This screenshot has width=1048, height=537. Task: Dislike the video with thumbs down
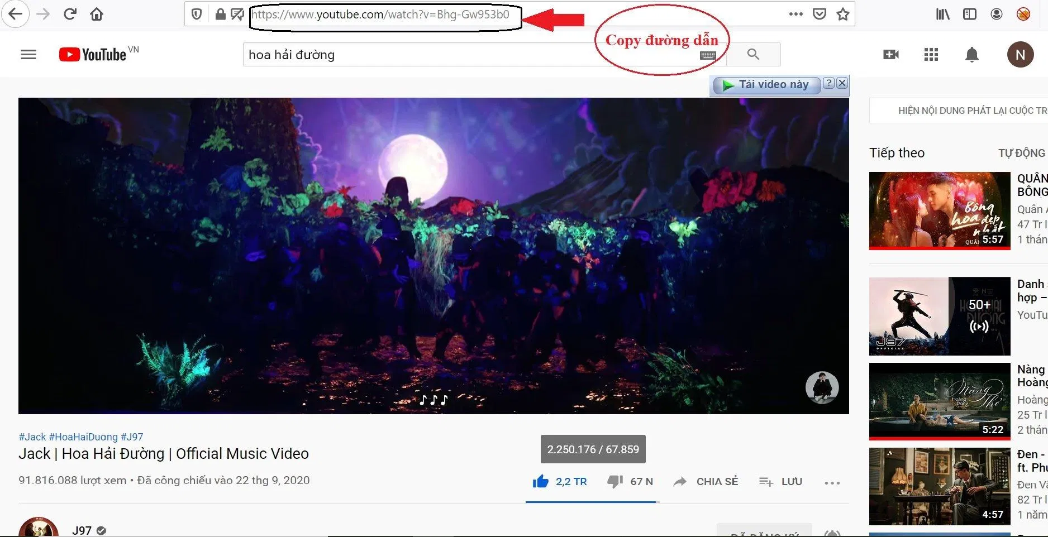pos(615,482)
